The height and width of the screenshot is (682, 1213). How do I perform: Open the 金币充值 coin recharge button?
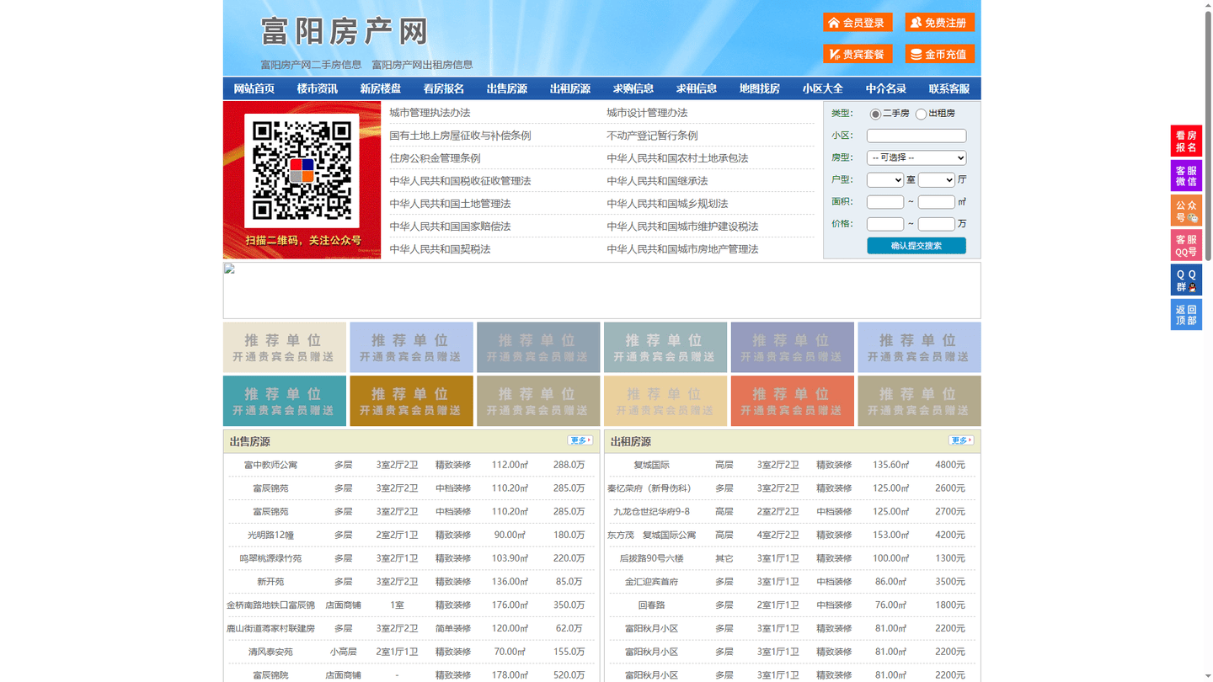(x=939, y=54)
